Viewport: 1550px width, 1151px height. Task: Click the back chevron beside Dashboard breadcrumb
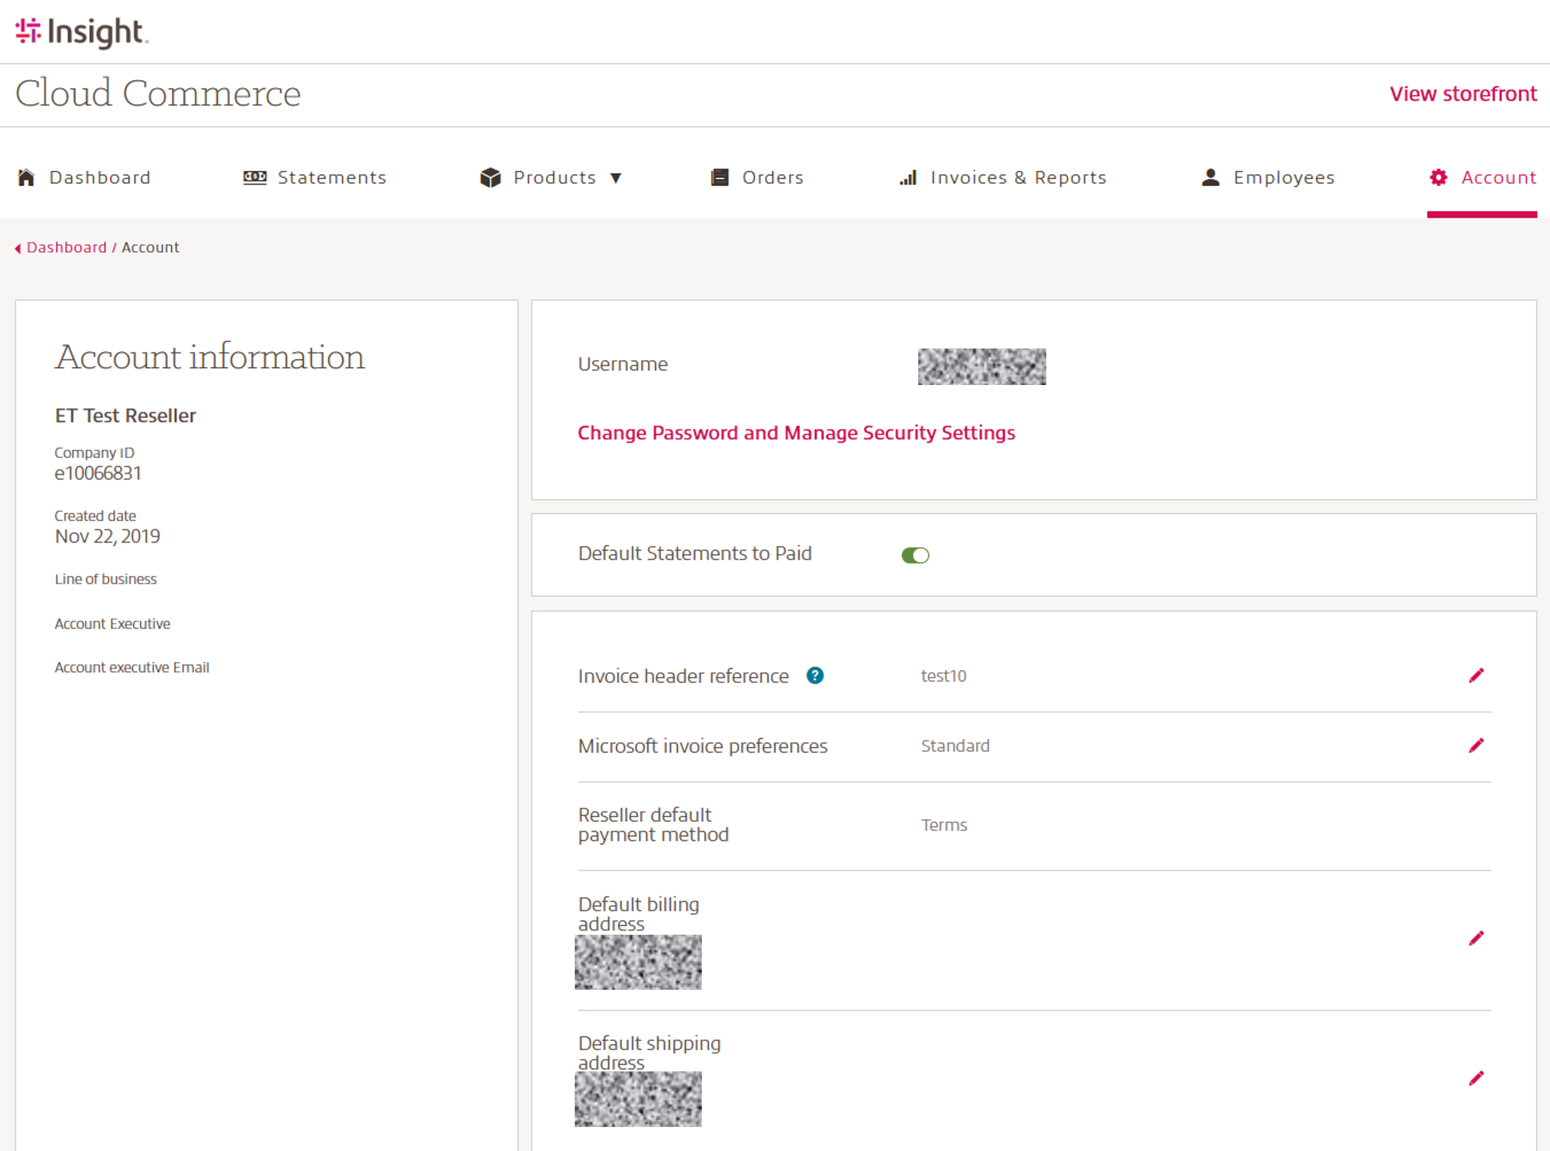(18, 249)
